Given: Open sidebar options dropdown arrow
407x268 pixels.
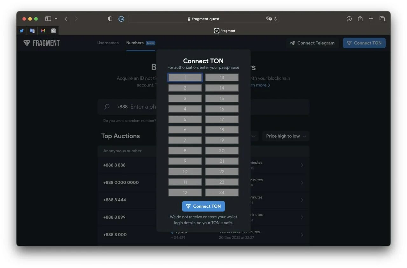Looking at the screenshot, I should [x=56, y=19].
